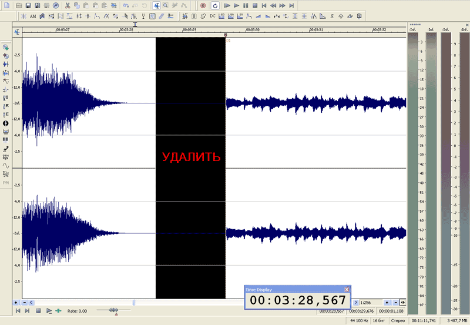Close the Time Display window

[347, 290]
